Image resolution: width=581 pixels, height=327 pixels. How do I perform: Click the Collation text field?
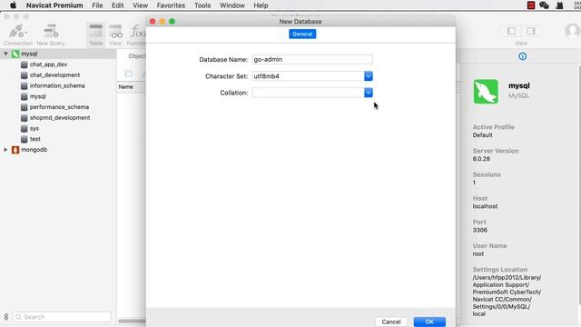click(308, 93)
